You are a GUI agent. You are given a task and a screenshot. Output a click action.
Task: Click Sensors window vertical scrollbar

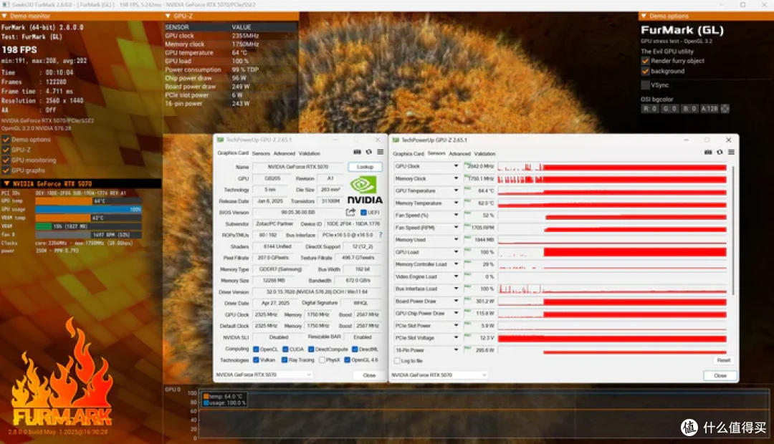coord(733,229)
